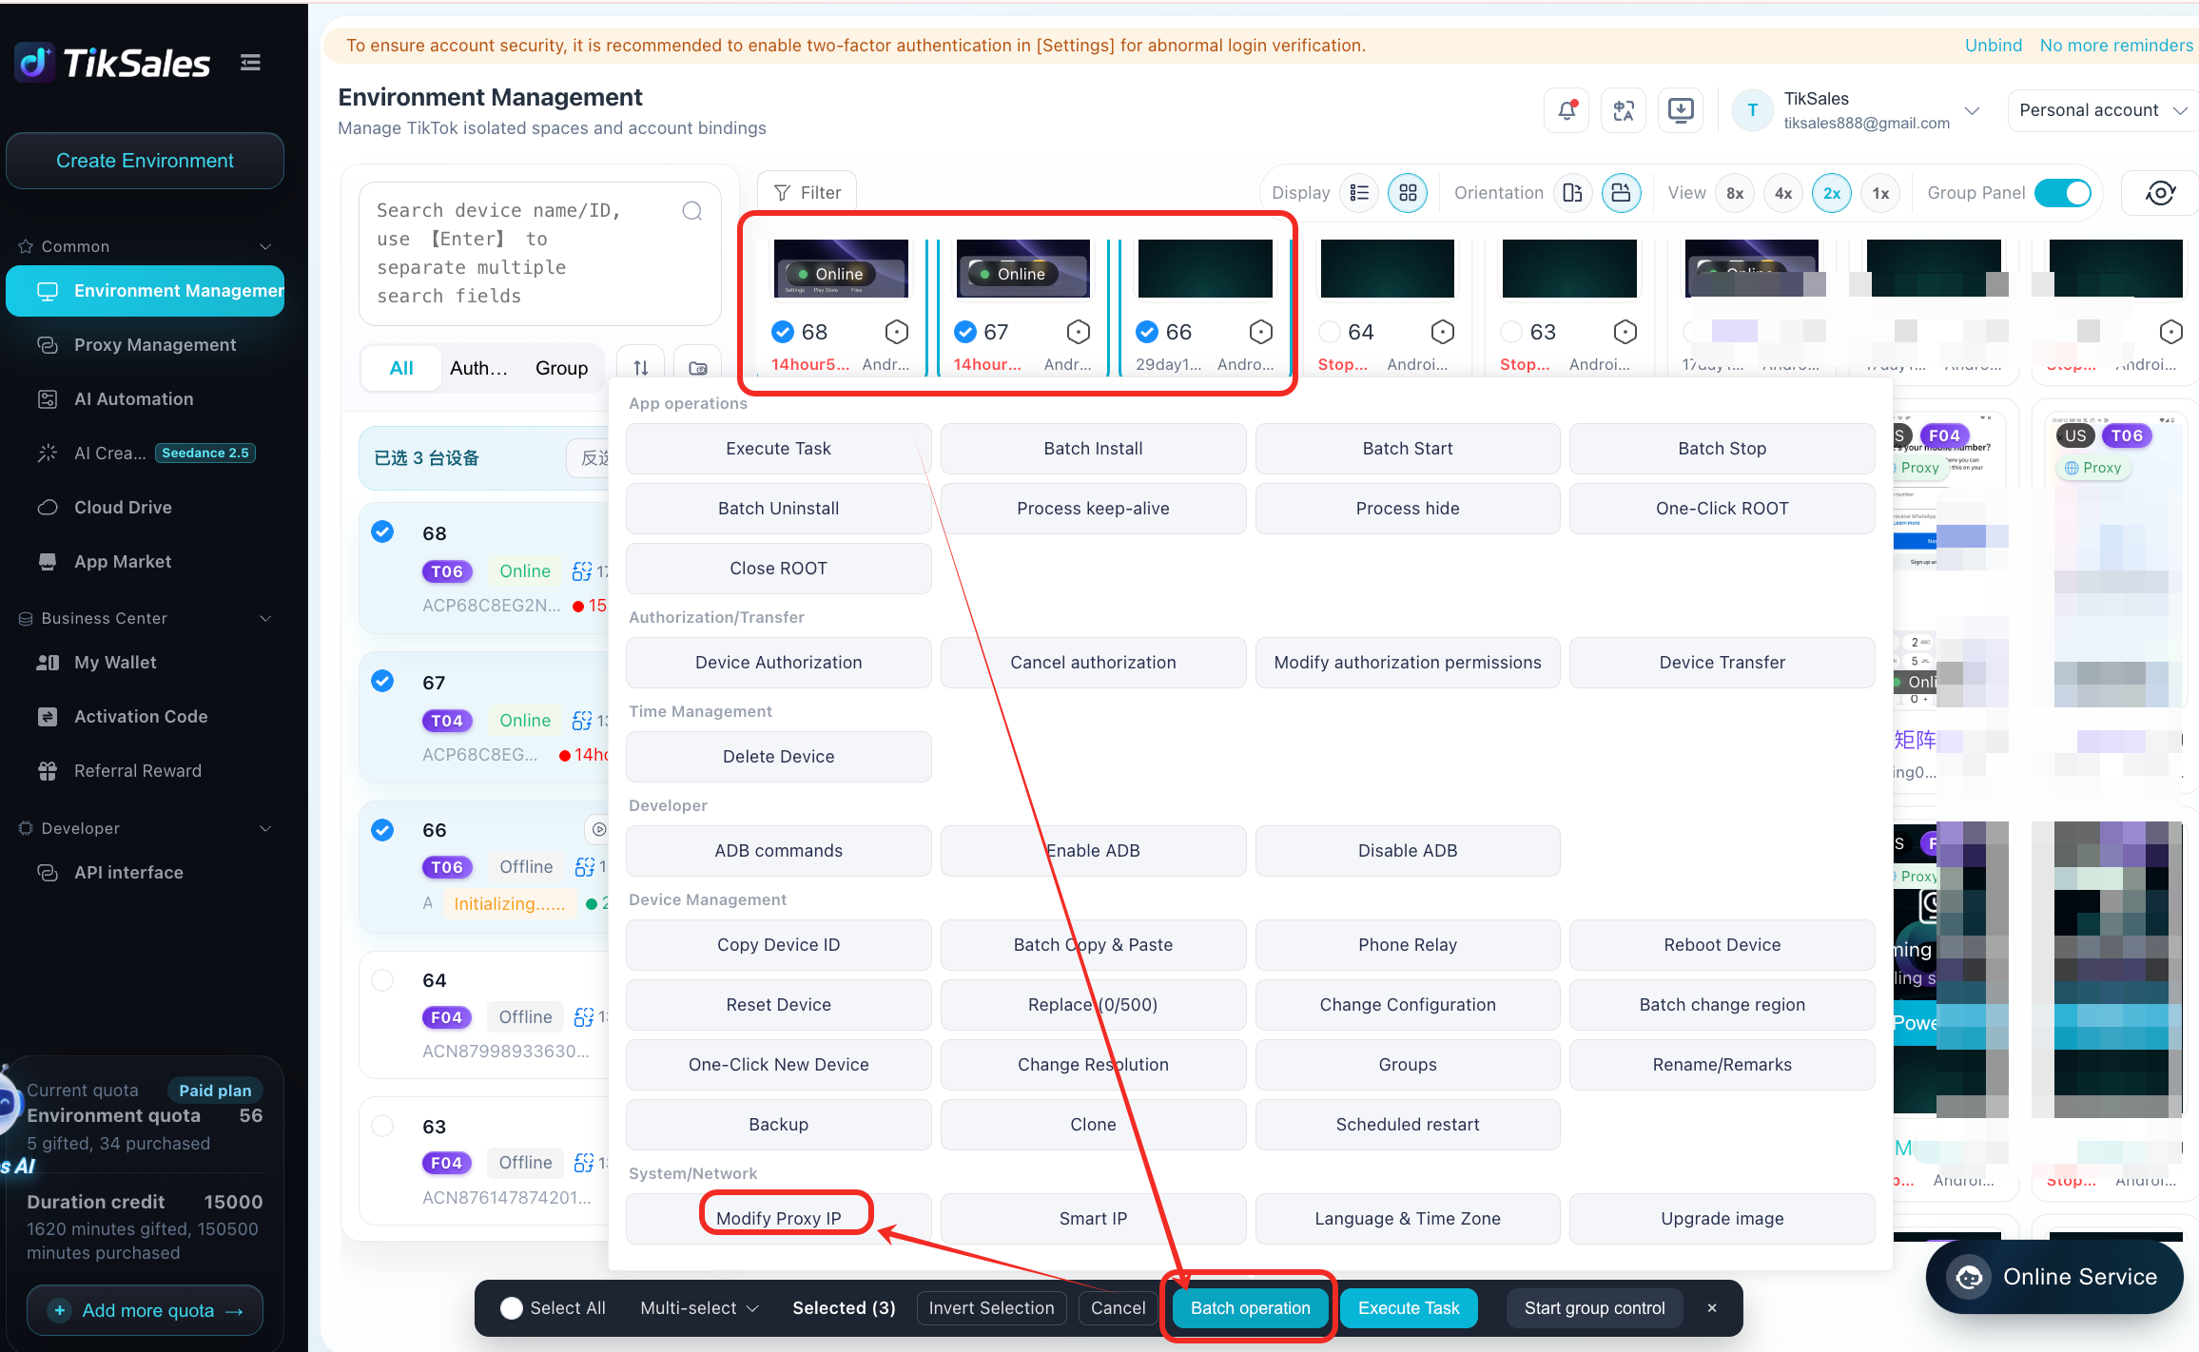
Task: Click the Create Environment button
Action: click(145, 161)
